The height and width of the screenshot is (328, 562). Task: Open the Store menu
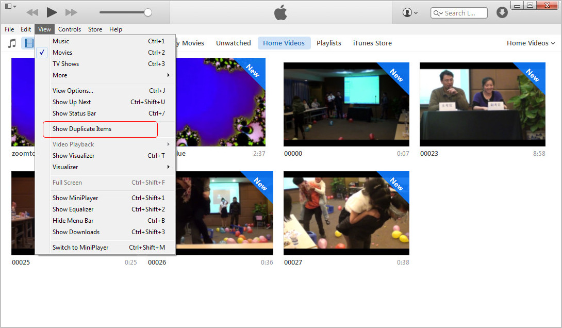(x=95, y=29)
